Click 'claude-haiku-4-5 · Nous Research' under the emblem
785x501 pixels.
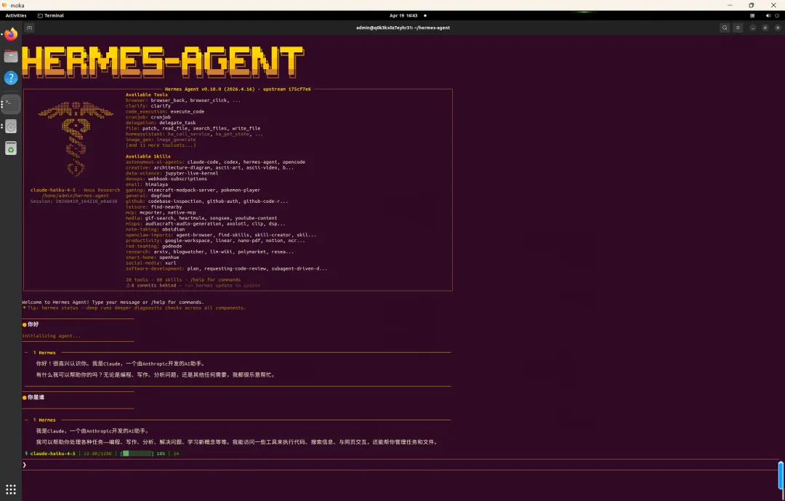(75, 191)
